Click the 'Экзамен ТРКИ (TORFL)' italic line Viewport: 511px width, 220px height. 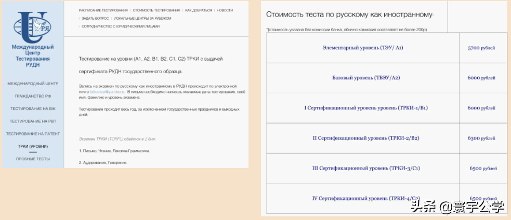point(117,139)
